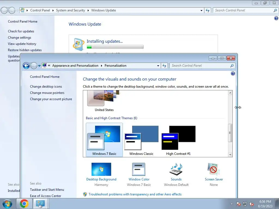Screen dimensions: 279x209
Task: Click the monitor icon in Personalization address bar
Action: [44, 65]
